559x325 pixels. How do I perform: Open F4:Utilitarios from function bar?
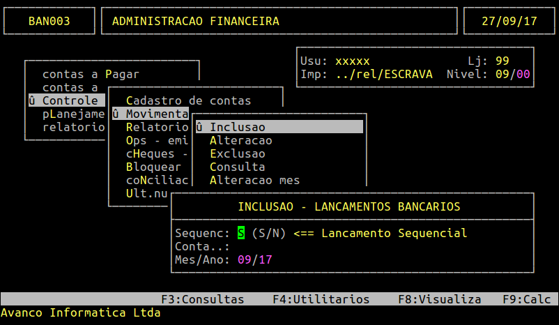click(321, 299)
